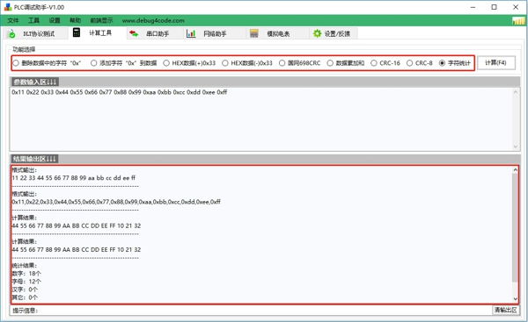Click the 其它: 0个 result line
Screen dimensions: 528x322
click(x=25, y=297)
